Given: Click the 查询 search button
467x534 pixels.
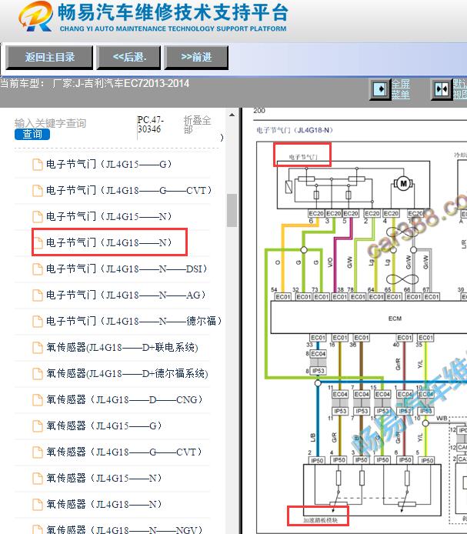Looking at the screenshot, I should click(32, 134).
